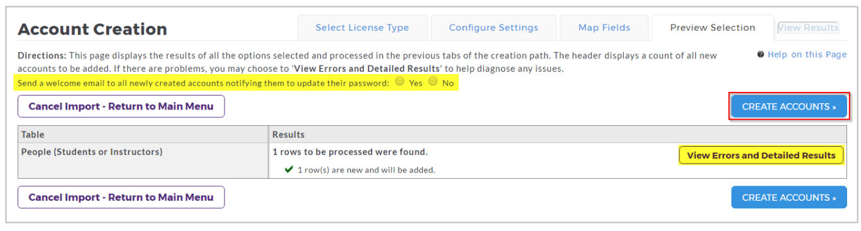Select the Preview Selection tab
Screen dimensions: 861x231
click(x=712, y=28)
